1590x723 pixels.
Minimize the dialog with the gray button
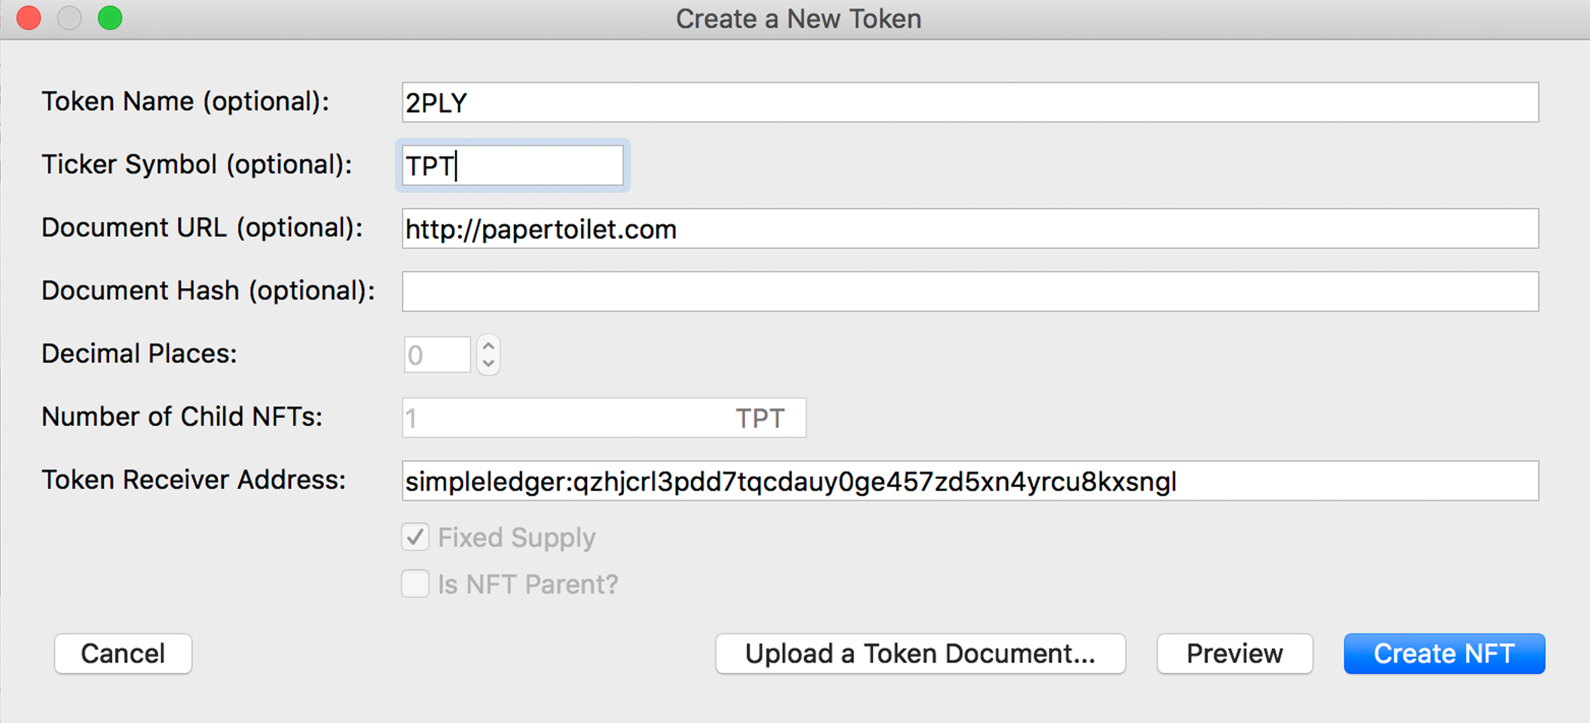coord(69,18)
